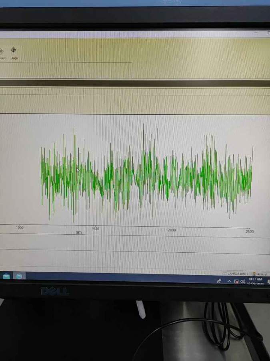Click the 2500 label on wavelength axis

[x=250, y=231]
